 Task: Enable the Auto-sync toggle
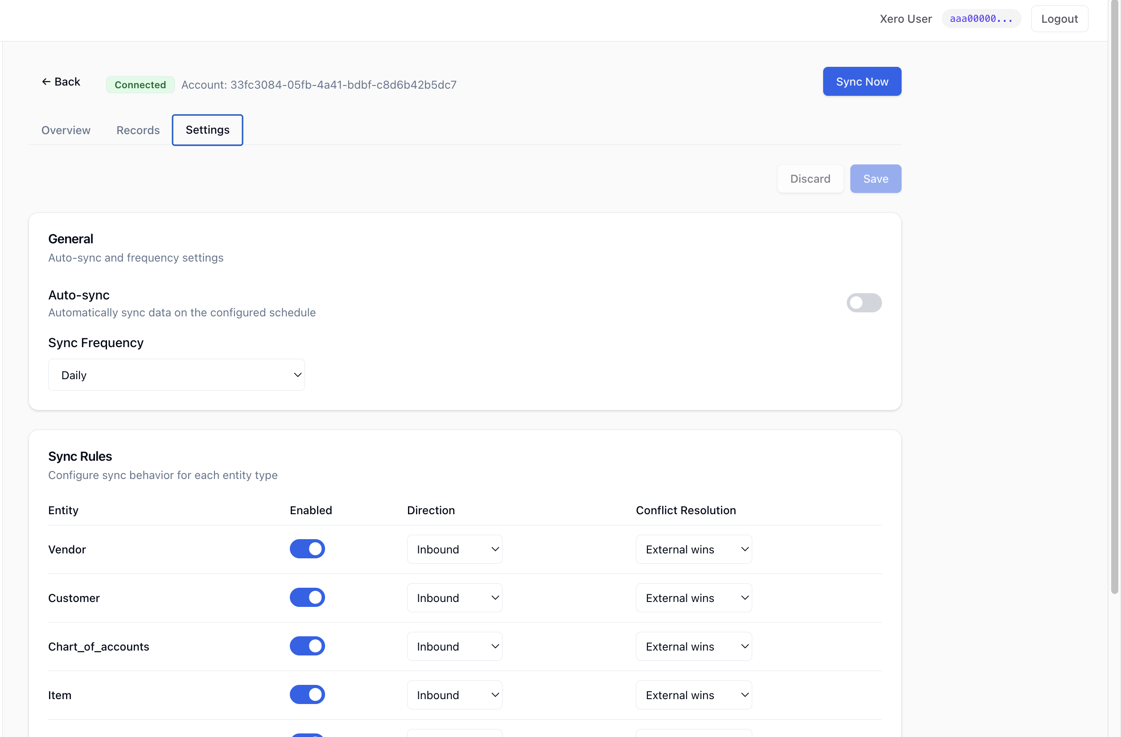pos(863,303)
